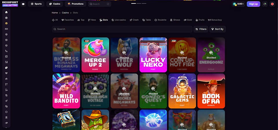Viewport: 278px width, 130px height.
Task: Toggle the sidebar with the header panel icon
Action: click(x=23, y=4)
